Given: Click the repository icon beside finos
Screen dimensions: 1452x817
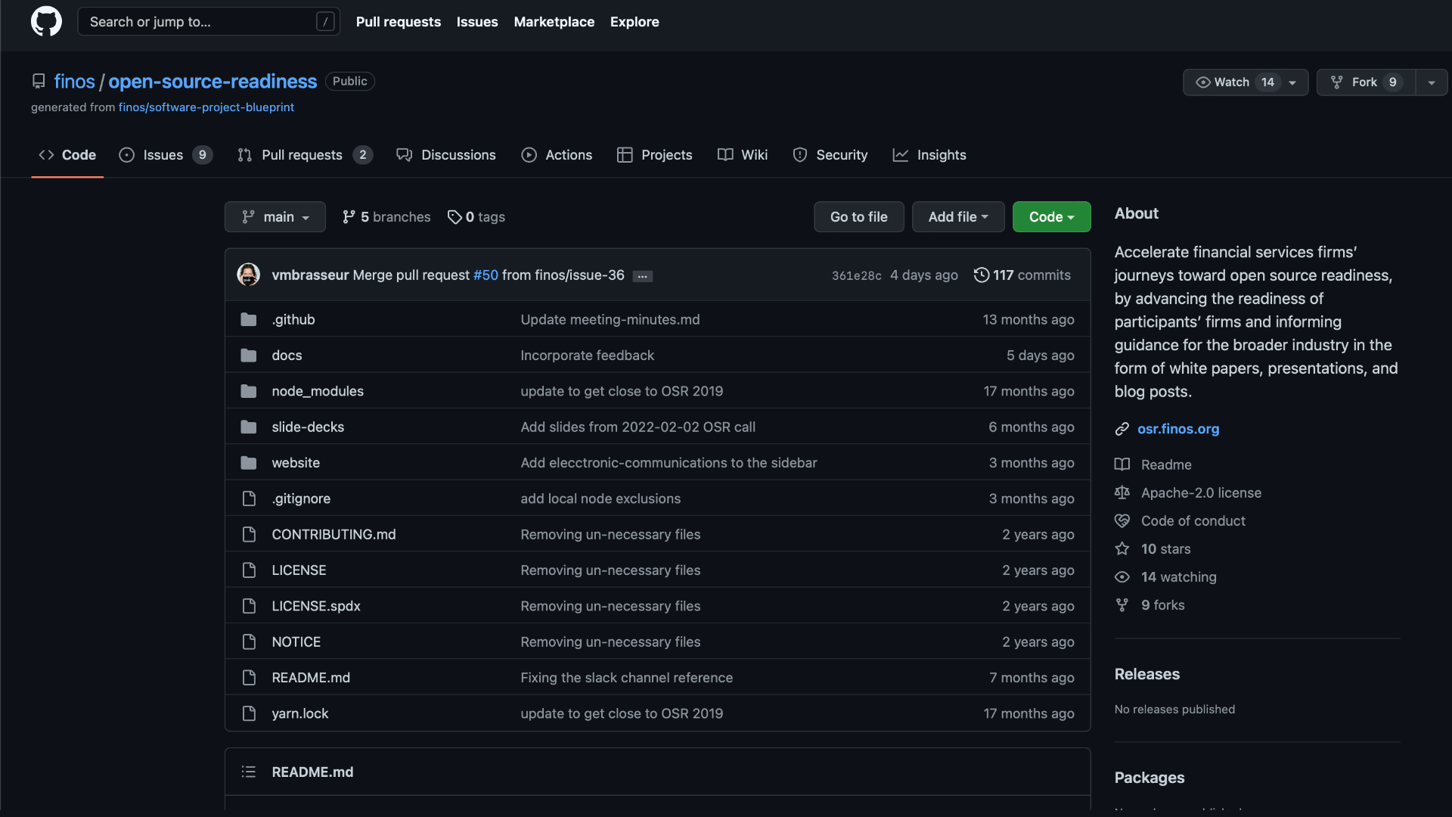Looking at the screenshot, I should (x=39, y=81).
